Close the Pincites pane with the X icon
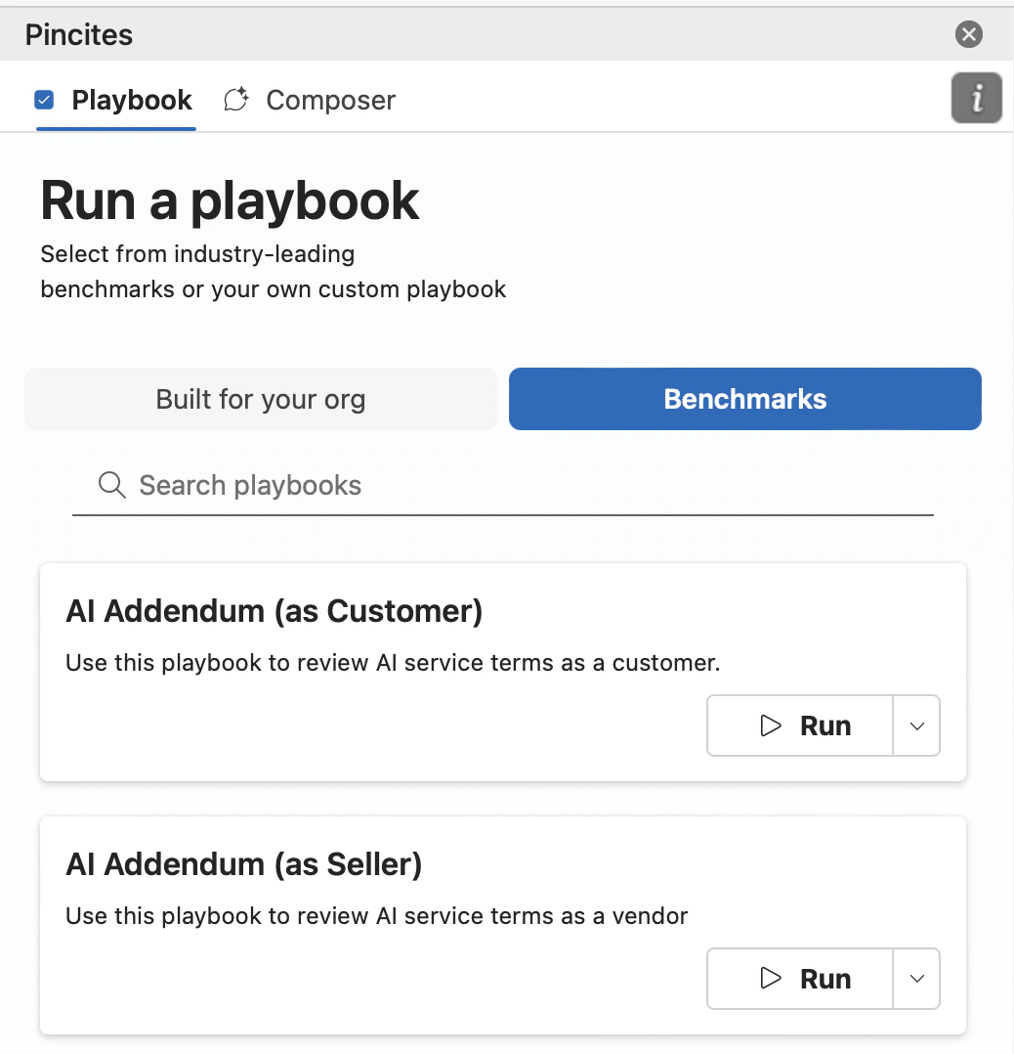 (x=968, y=34)
